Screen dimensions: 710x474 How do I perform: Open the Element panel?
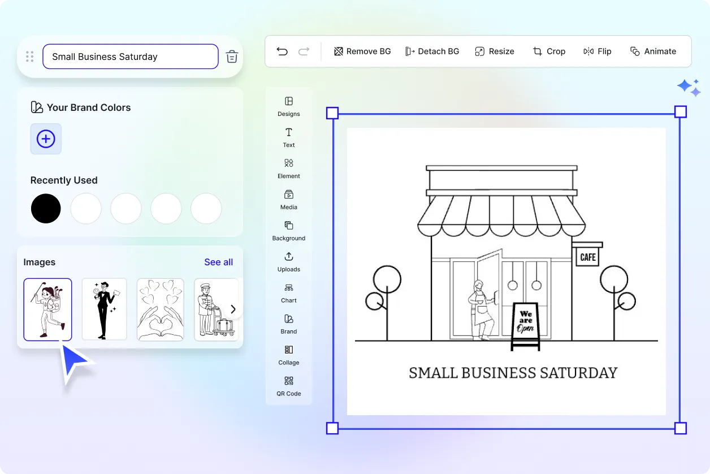click(288, 169)
